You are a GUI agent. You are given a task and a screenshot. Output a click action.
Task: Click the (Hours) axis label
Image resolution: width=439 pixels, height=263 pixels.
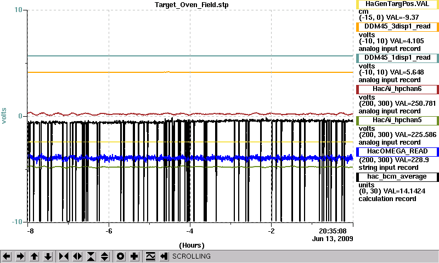(192, 245)
